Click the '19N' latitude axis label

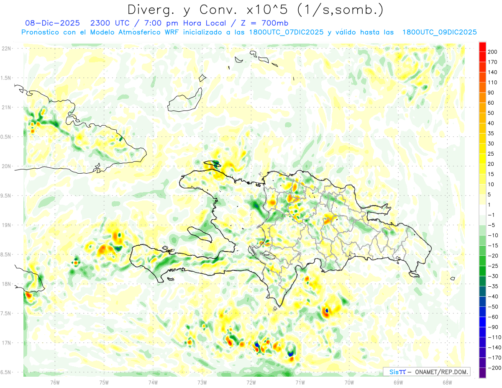(x=7, y=225)
